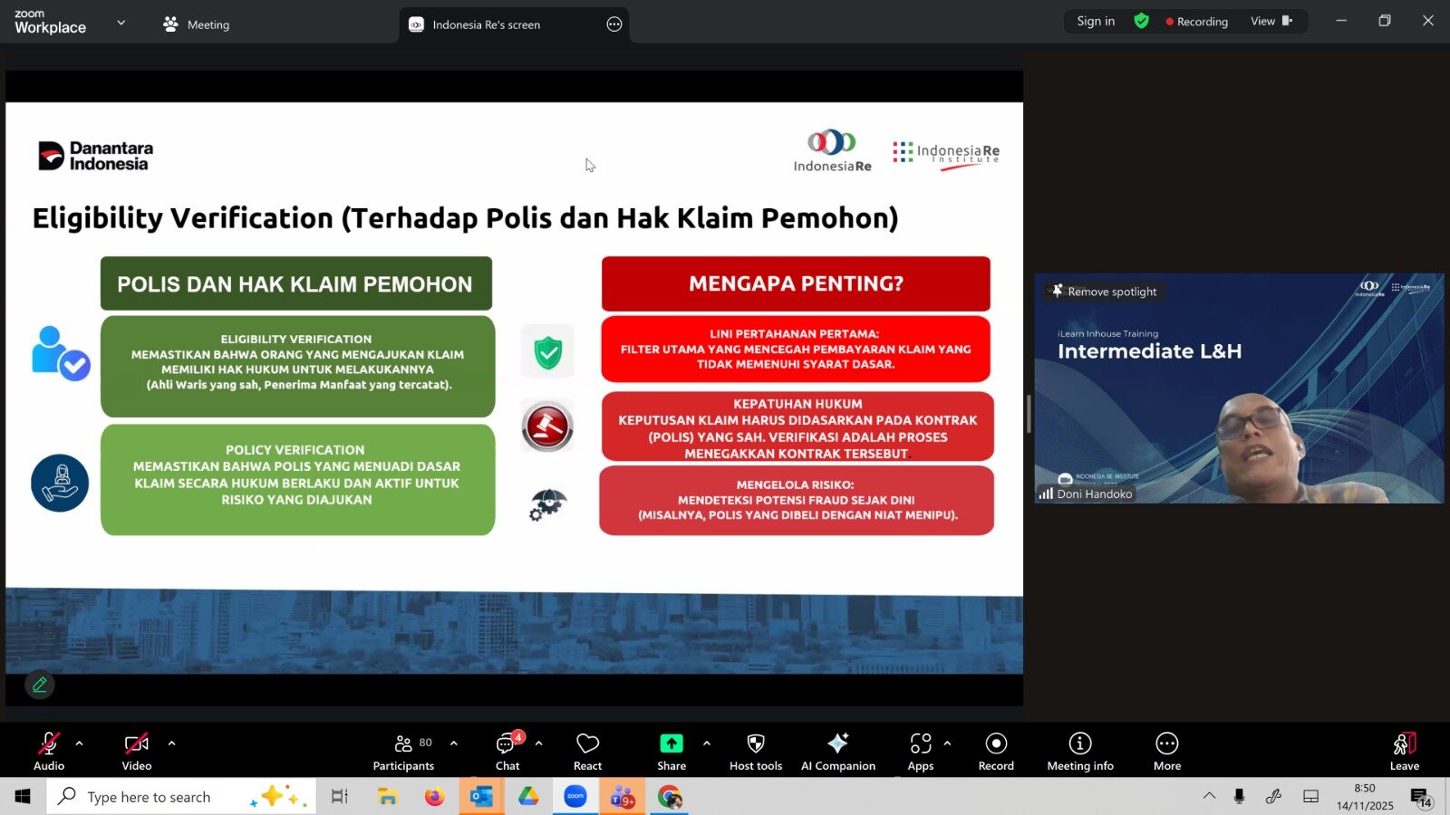Switch to the Meeting tab

click(x=197, y=24)
